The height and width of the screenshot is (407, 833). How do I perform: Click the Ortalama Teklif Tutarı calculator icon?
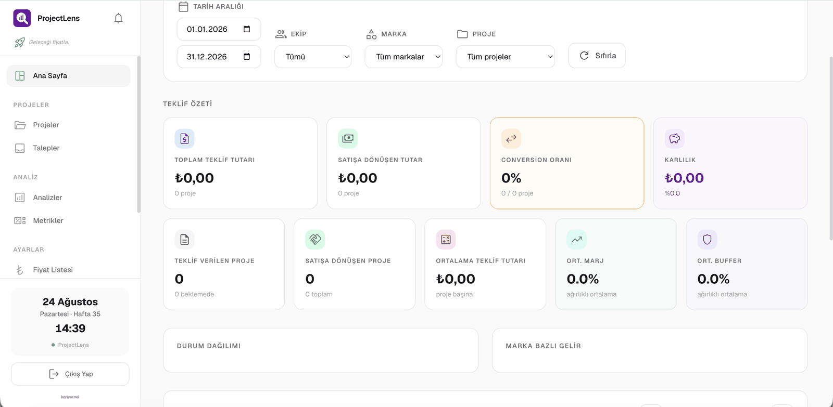446,240
